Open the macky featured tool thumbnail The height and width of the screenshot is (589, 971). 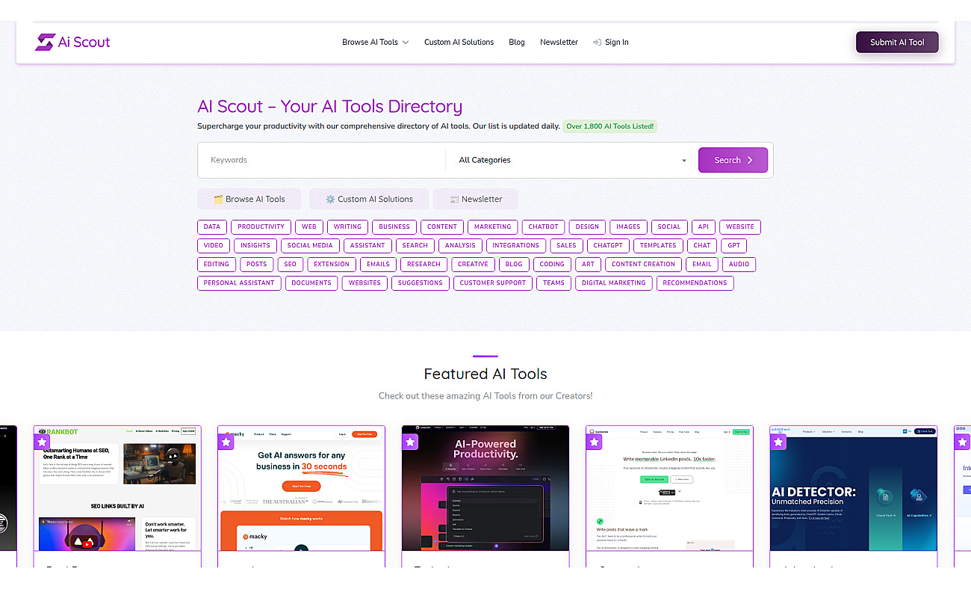point(301,488)
